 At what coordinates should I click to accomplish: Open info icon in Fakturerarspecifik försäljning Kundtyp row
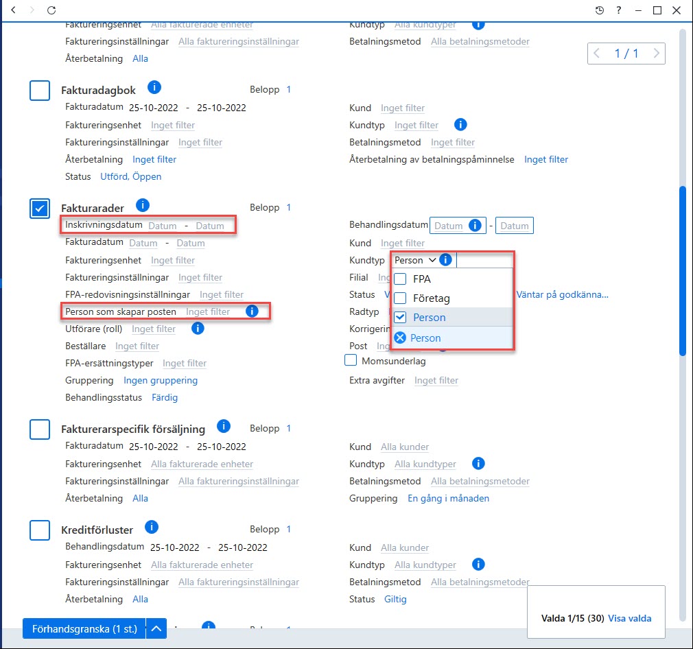tap(478, 464)
